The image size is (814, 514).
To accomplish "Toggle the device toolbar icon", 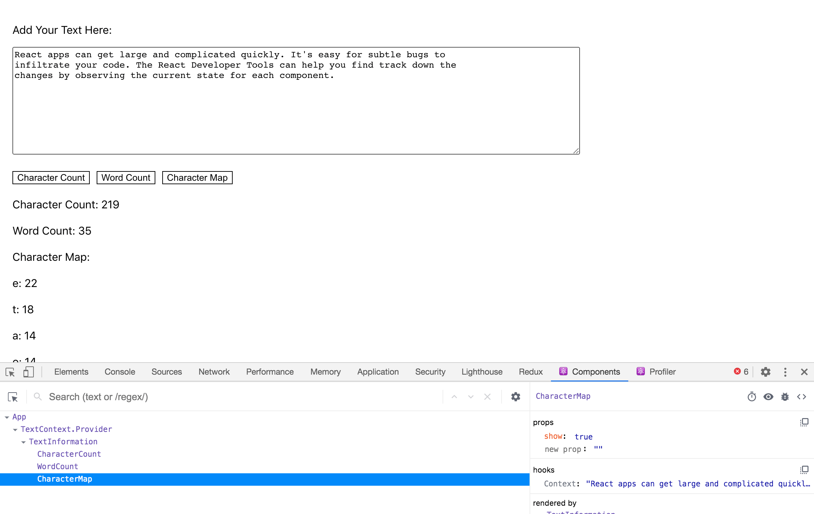I will pos(28,372).
